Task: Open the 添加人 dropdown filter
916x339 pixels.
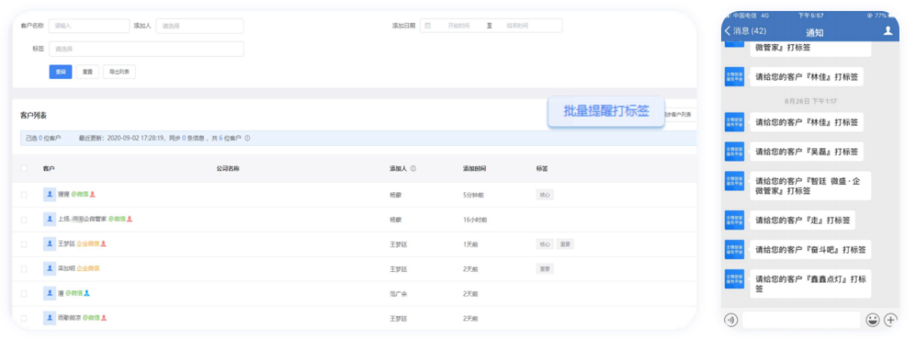Action: 199,26
